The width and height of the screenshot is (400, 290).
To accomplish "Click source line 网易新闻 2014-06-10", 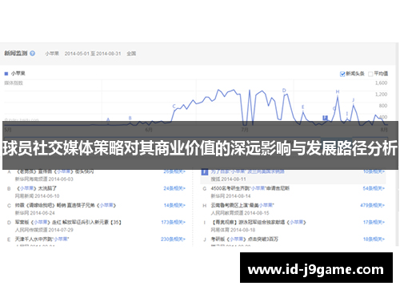I will 38,196.
